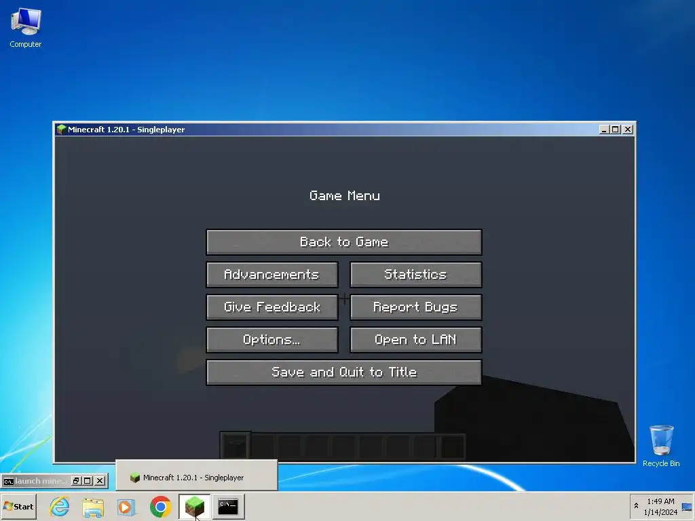Click the network icon in system tray
The image size is (695, 521).
point(687,507)
